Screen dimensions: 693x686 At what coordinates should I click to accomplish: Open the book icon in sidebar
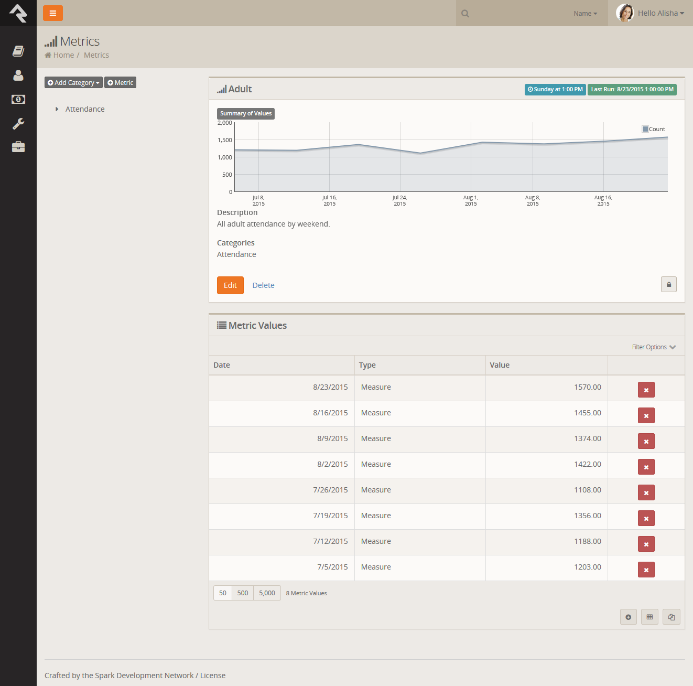18,51
